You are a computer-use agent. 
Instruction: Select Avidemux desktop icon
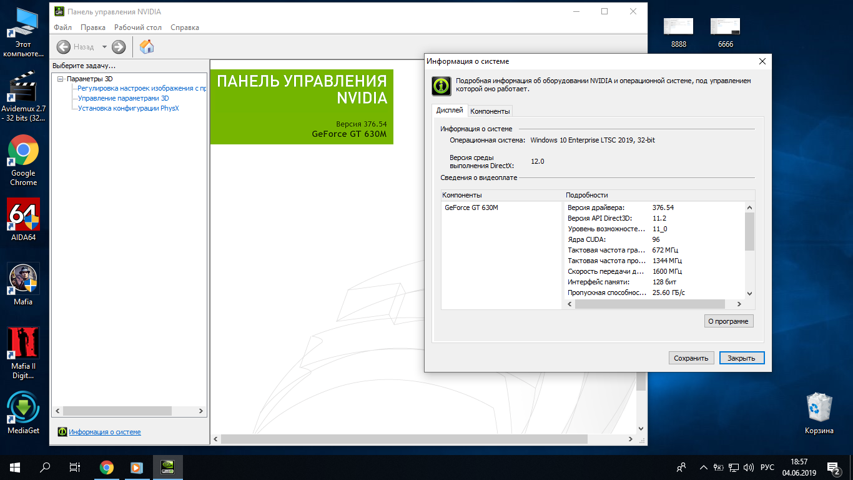tap(23, 97)
